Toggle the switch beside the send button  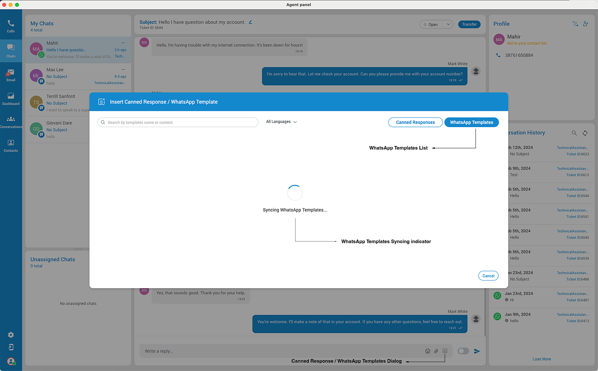[463, 351]
